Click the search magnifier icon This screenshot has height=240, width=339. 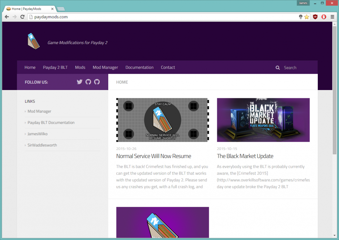click(x=278, y=68)
